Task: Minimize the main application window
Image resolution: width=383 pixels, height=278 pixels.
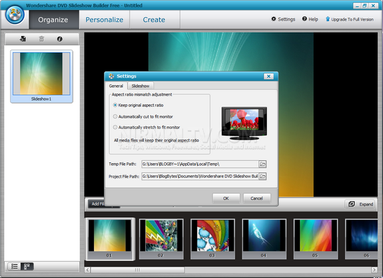Action: tap(357, 5)
